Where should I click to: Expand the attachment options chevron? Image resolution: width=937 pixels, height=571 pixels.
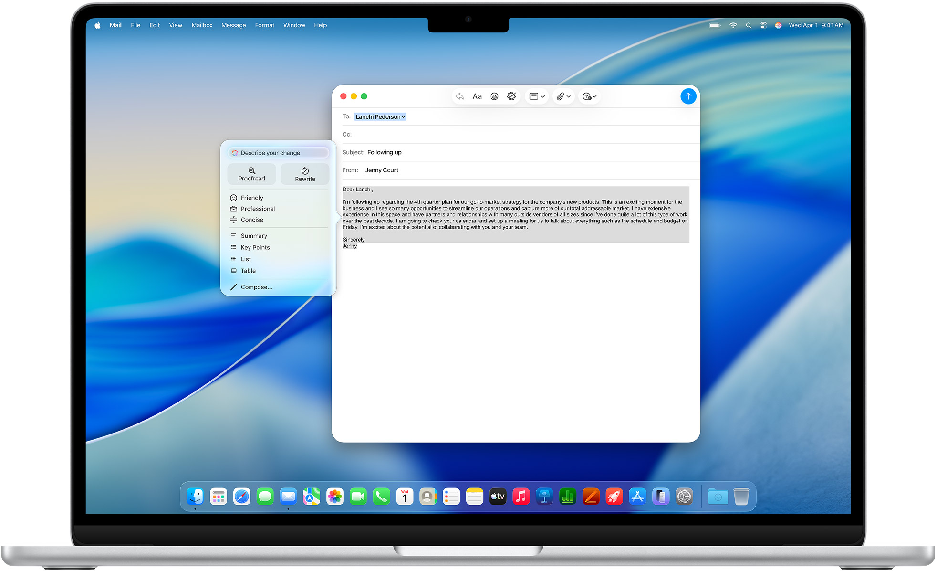[x=568, y=96]
